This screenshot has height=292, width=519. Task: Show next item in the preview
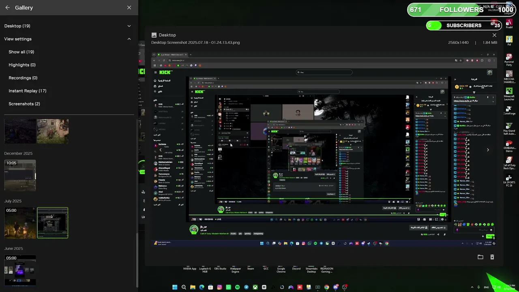(488, 150)
